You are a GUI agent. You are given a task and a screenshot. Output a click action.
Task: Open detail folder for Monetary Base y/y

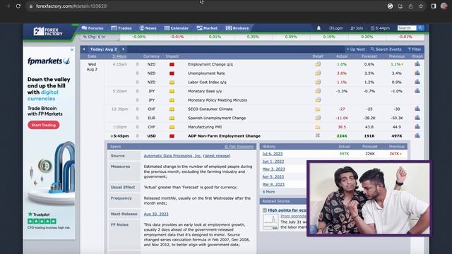(x=318, y=91)
